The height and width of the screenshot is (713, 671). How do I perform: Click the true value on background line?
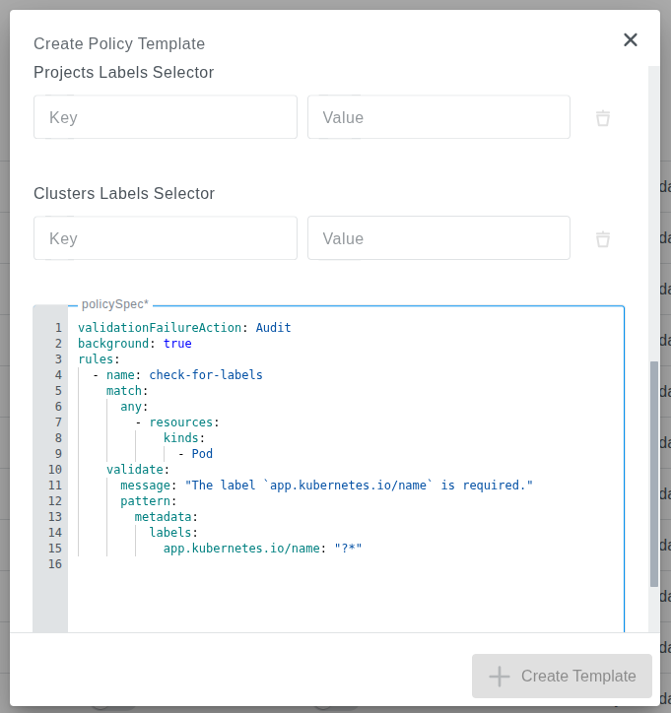(x=177, y=344)
